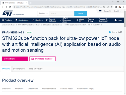Click the Chrome profile avatar

[x=120, y=7]
